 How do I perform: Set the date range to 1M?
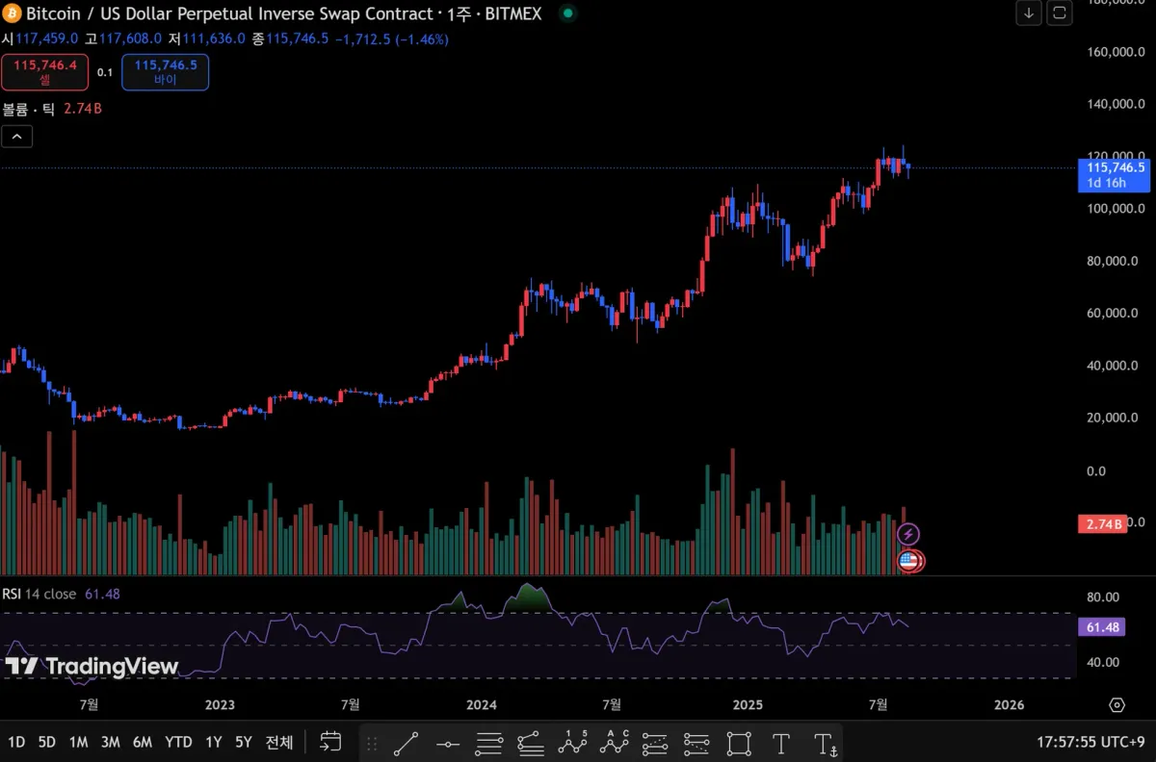[79, 743]
